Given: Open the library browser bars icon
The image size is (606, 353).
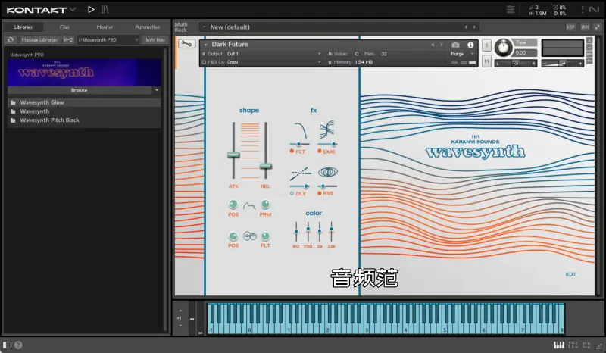Looking at the screenshot, I should pos(105,9).
